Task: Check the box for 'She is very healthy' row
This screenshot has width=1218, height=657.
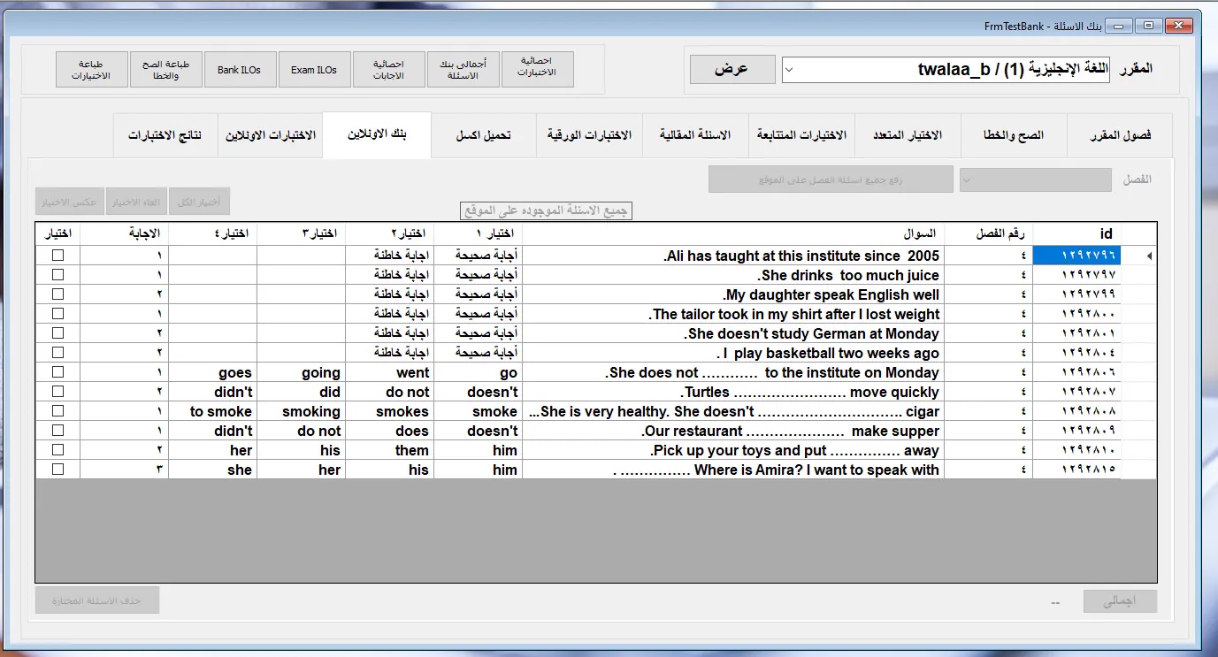Action: [x=58, y=411]
